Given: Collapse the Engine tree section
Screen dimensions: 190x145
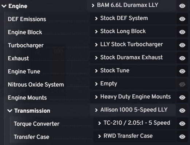Looking at the screenshot, I should pos(4,6).
